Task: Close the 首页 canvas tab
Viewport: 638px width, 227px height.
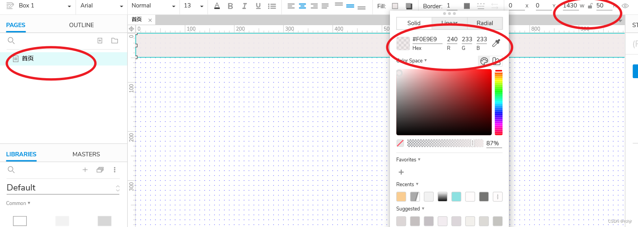Action: 150,20
